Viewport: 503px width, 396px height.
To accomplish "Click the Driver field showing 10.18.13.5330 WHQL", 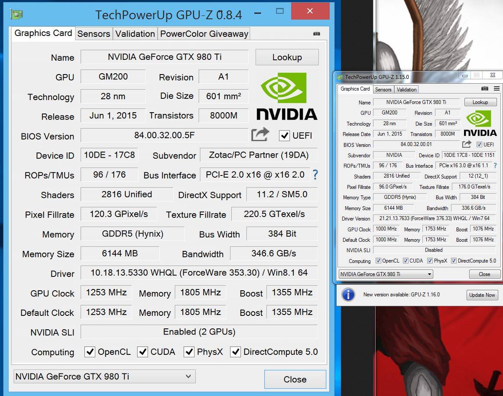I will pyautogui.click(x=199, y=273).
